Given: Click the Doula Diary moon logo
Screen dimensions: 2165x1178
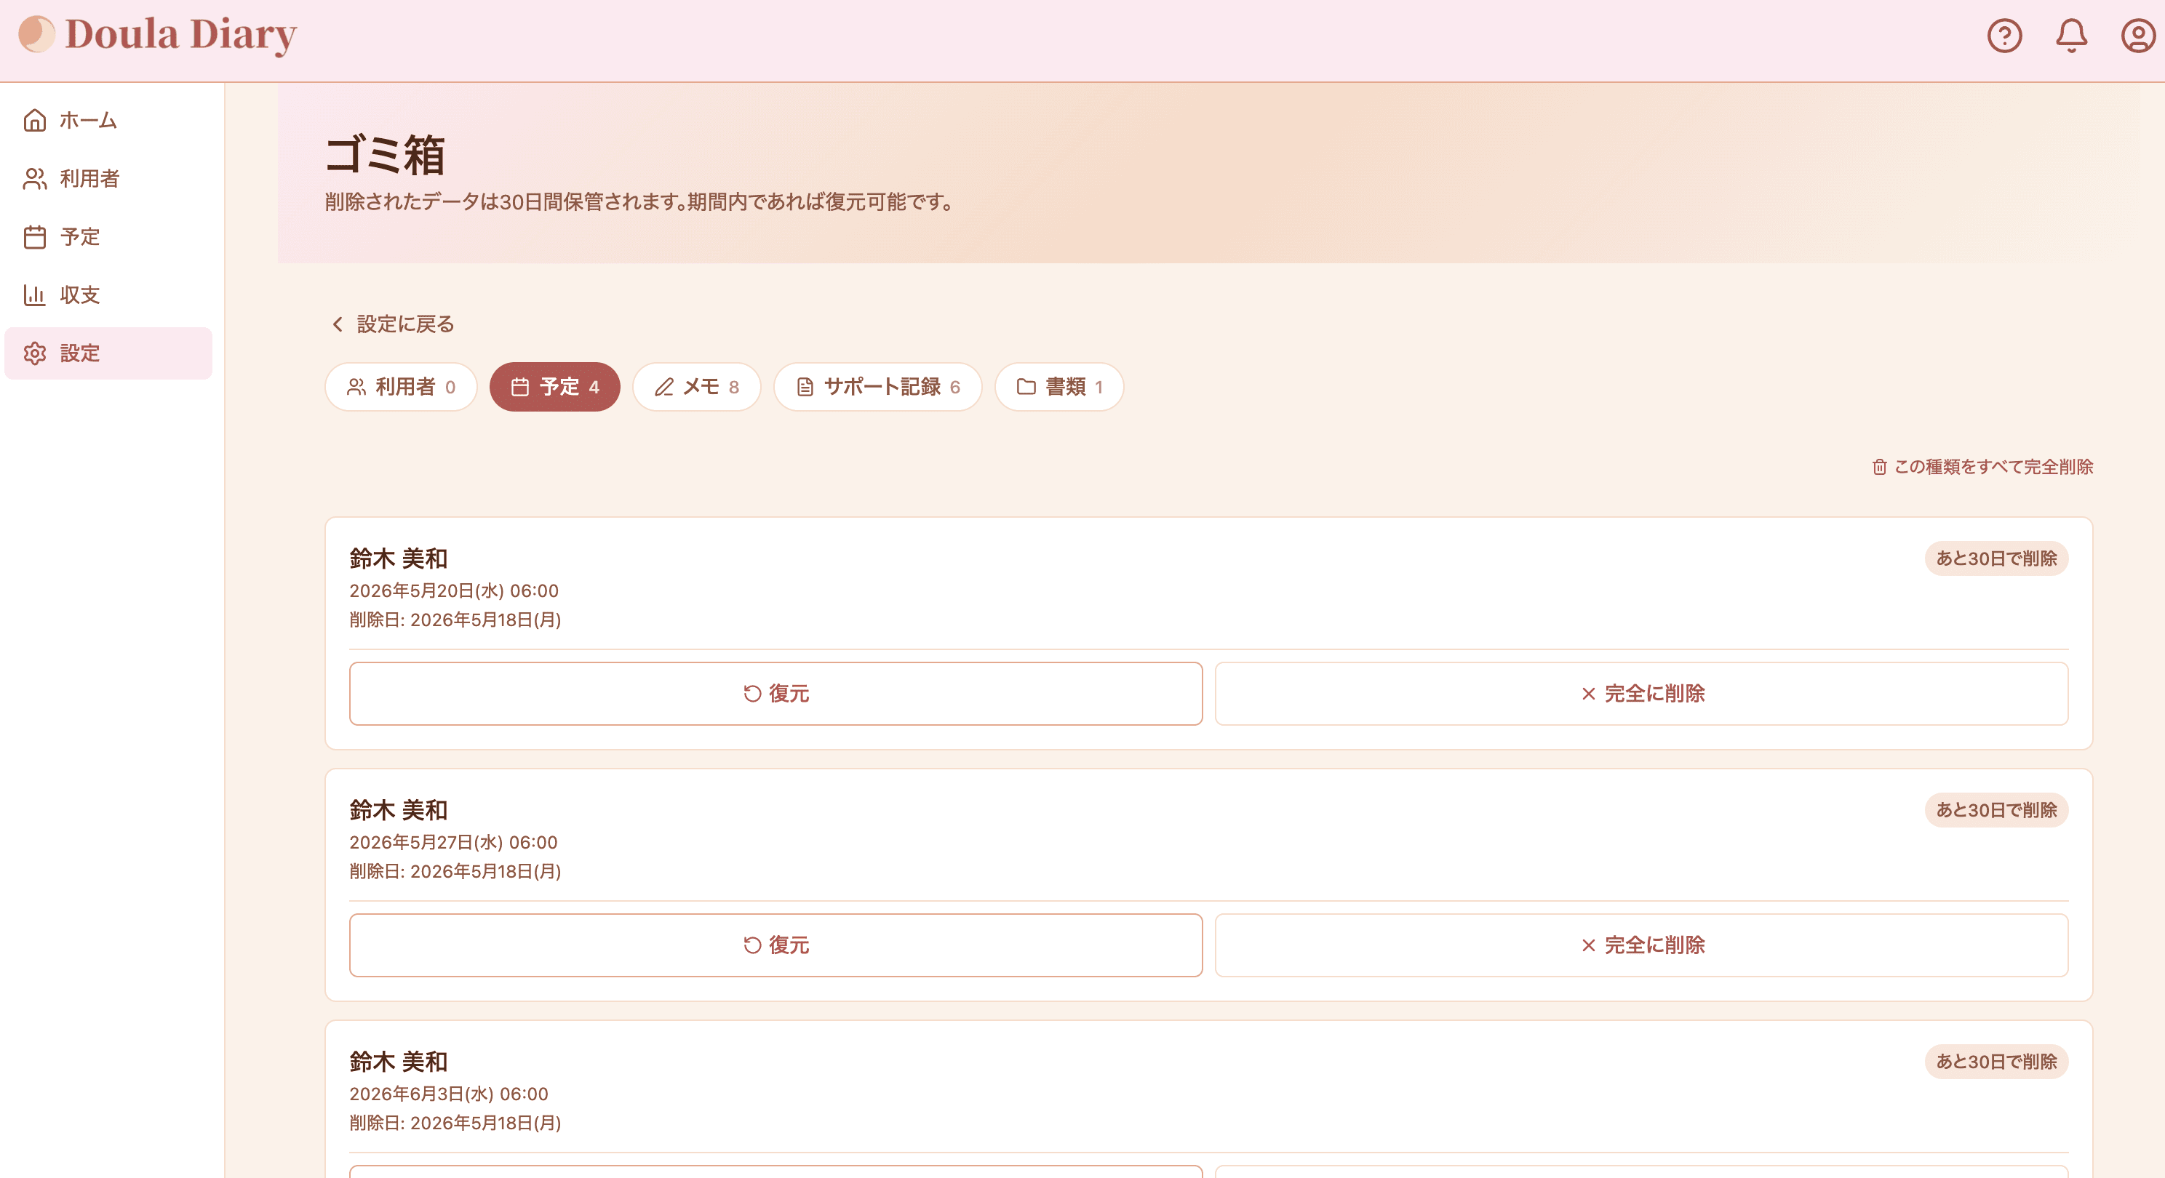Looking at the screenshot, I should point(37,34).
